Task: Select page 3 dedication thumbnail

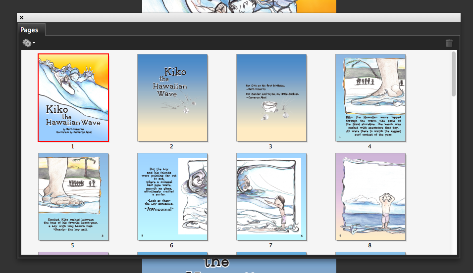Action: point(271,97)
